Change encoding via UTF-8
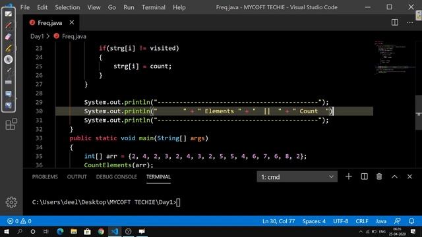 tap(340, 221)
